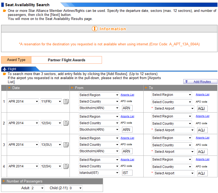The height and width of the screenshot is (193, 218).
Task: Open the Adult passenger count dropdown
Action: [x=37, y=188]
